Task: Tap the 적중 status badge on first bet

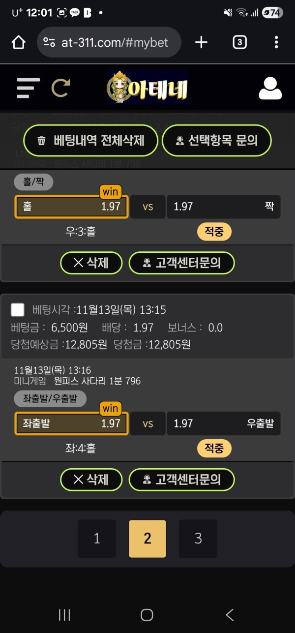Action: coord(213,231)
